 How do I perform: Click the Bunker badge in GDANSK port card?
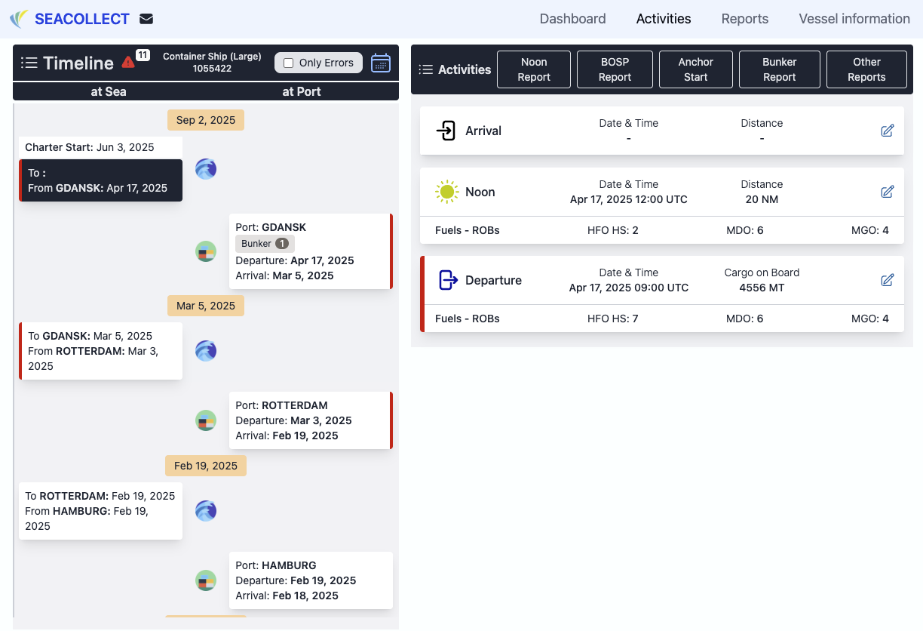[265, 244]
